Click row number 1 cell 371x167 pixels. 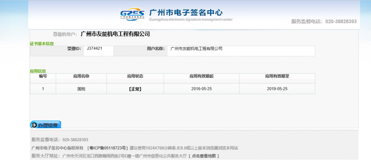[x=43, y=89]
